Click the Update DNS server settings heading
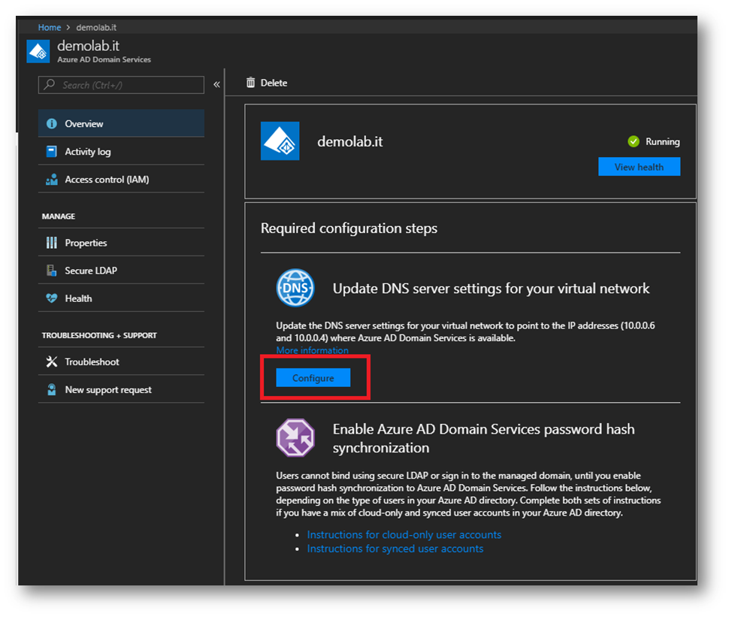Viewport: 729px width, 617px height. pos(491,289)
